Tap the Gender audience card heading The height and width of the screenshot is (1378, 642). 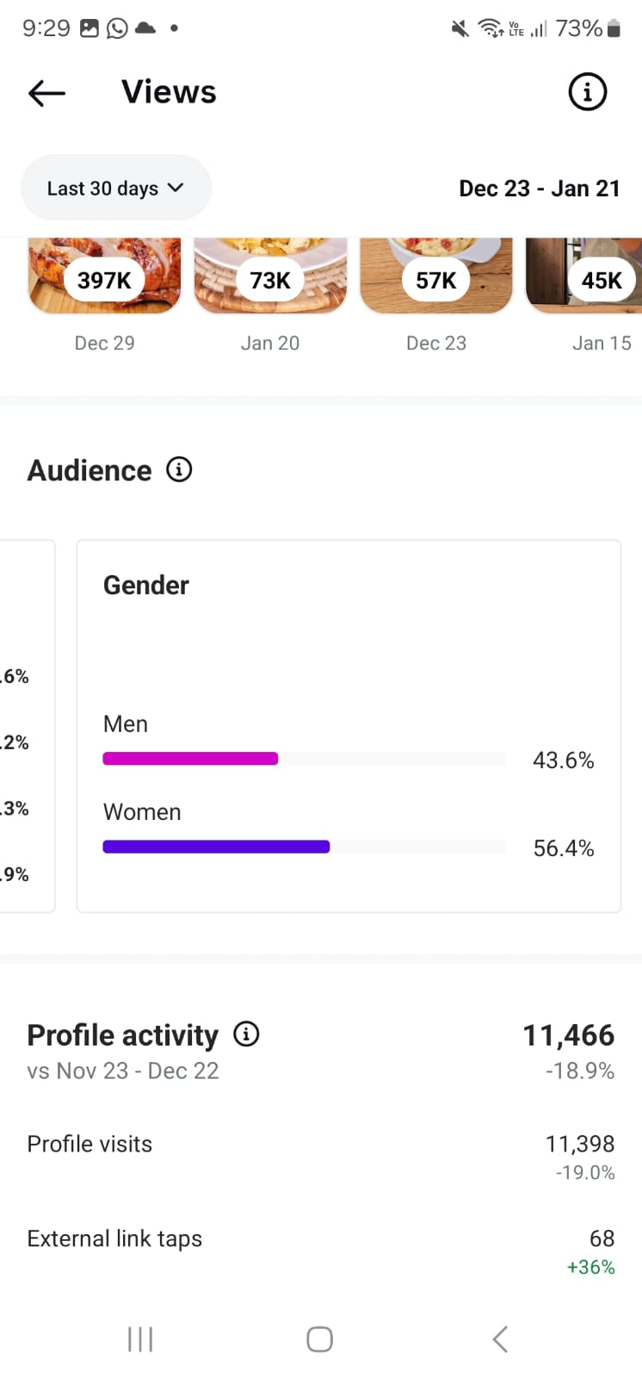coord(146,586)
